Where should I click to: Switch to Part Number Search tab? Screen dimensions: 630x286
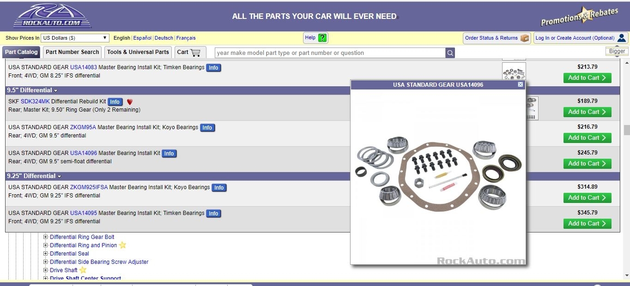(73, 52)
